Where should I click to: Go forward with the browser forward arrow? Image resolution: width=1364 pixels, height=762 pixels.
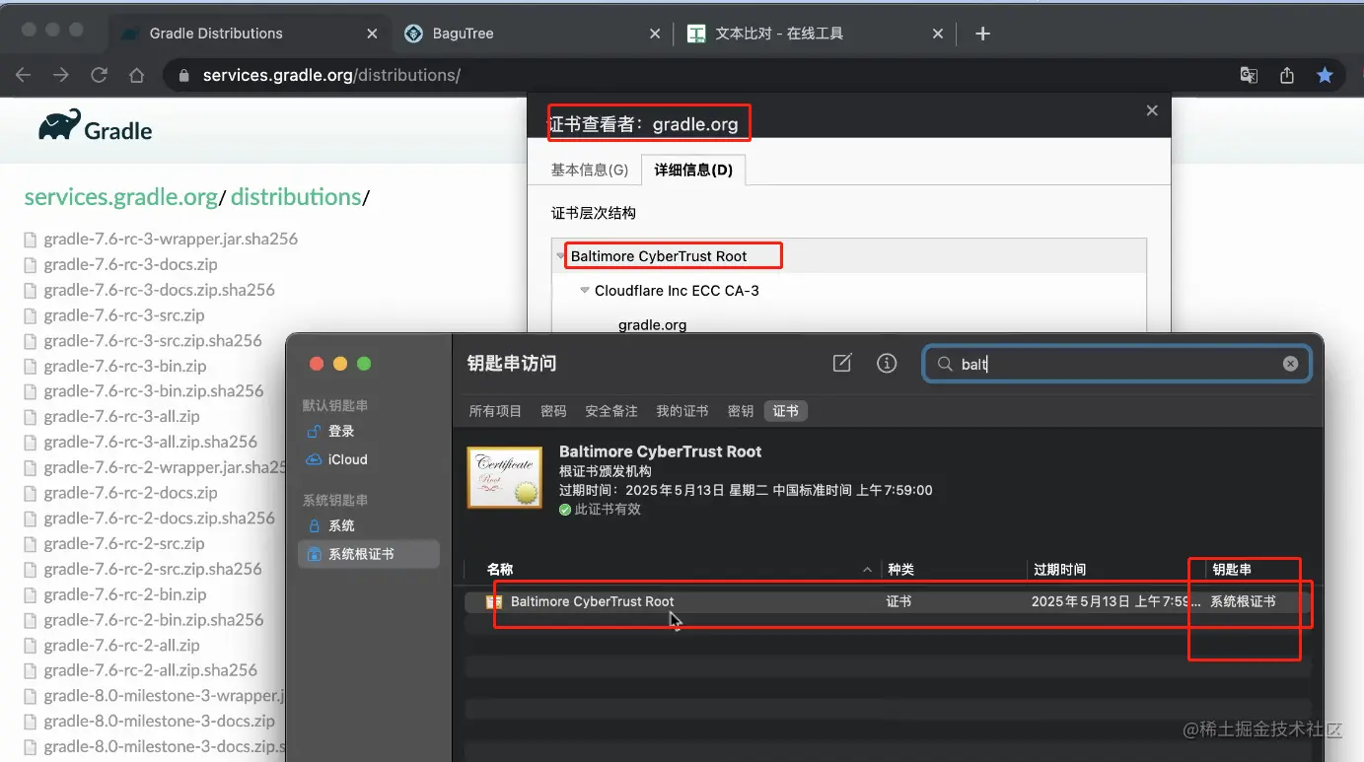pos(61,75)
